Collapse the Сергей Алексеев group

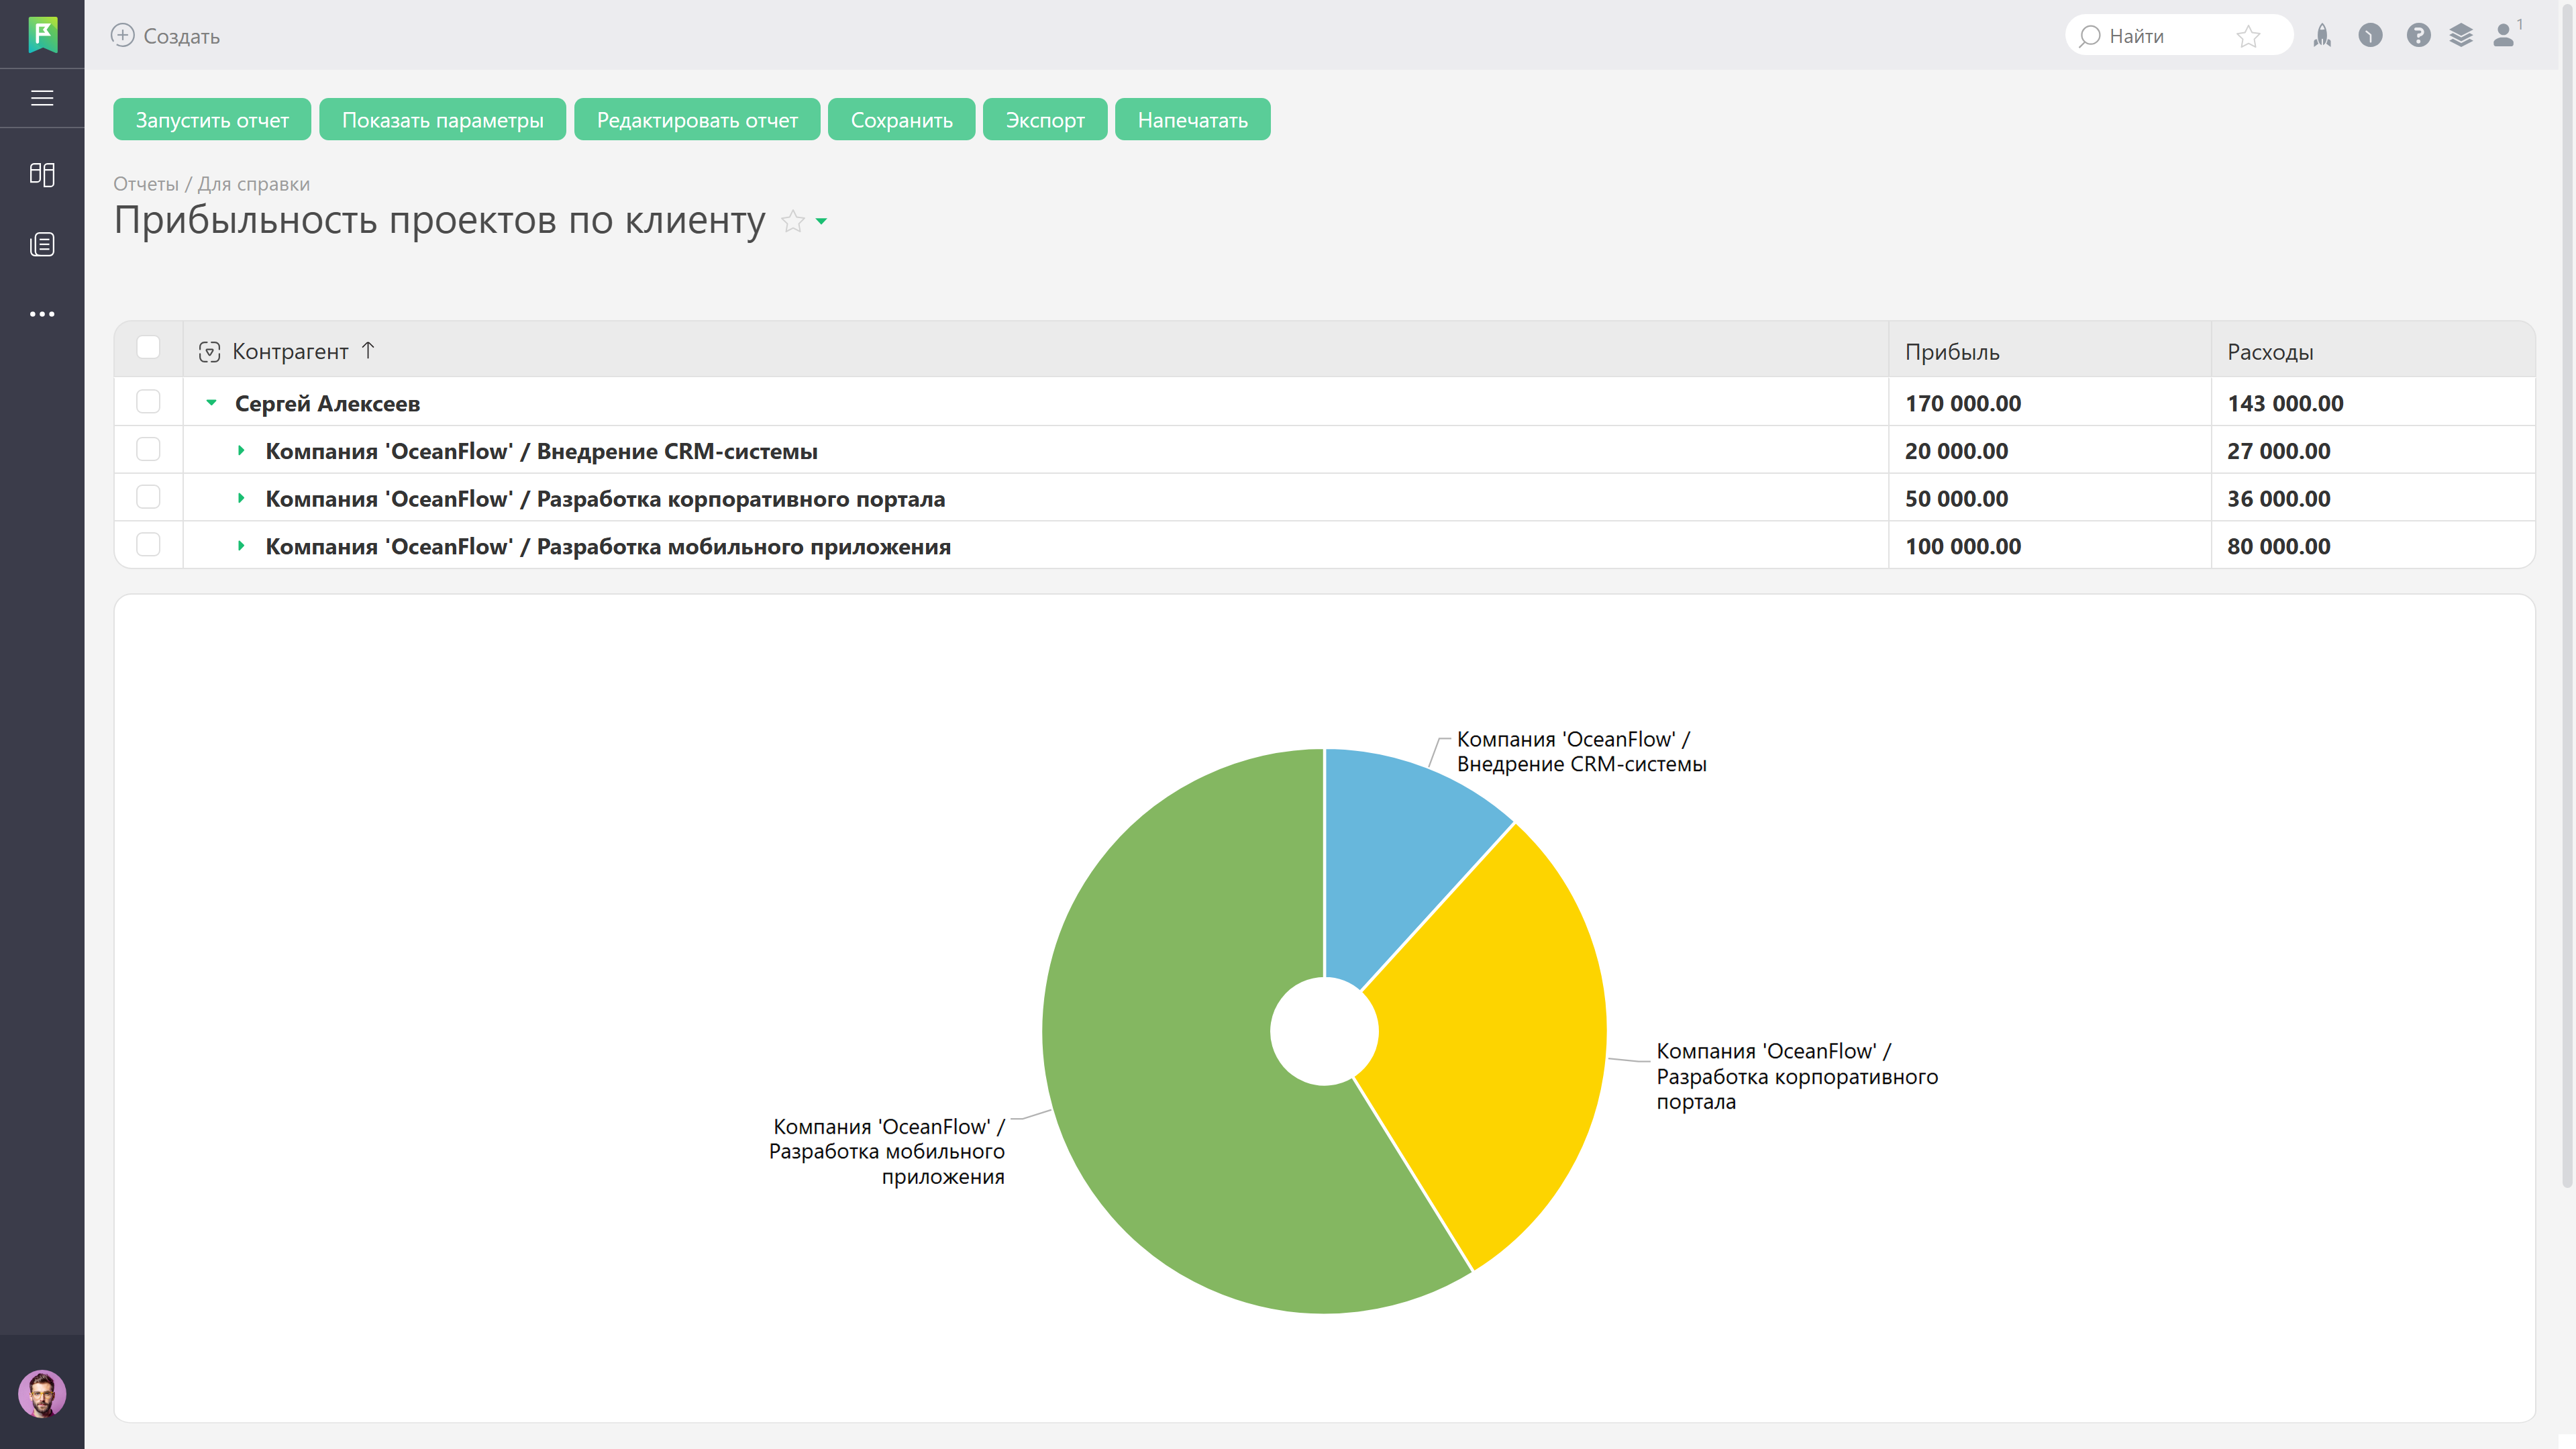211,403
